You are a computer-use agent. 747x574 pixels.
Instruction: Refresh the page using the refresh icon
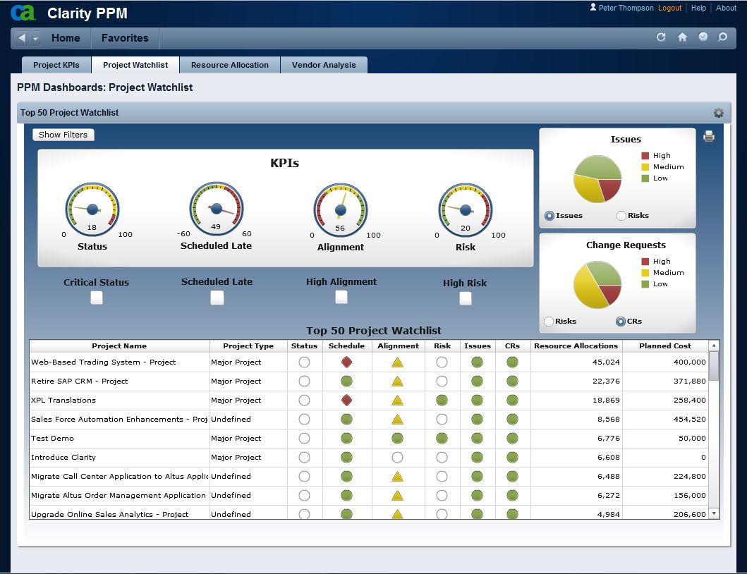coord(661,37)
